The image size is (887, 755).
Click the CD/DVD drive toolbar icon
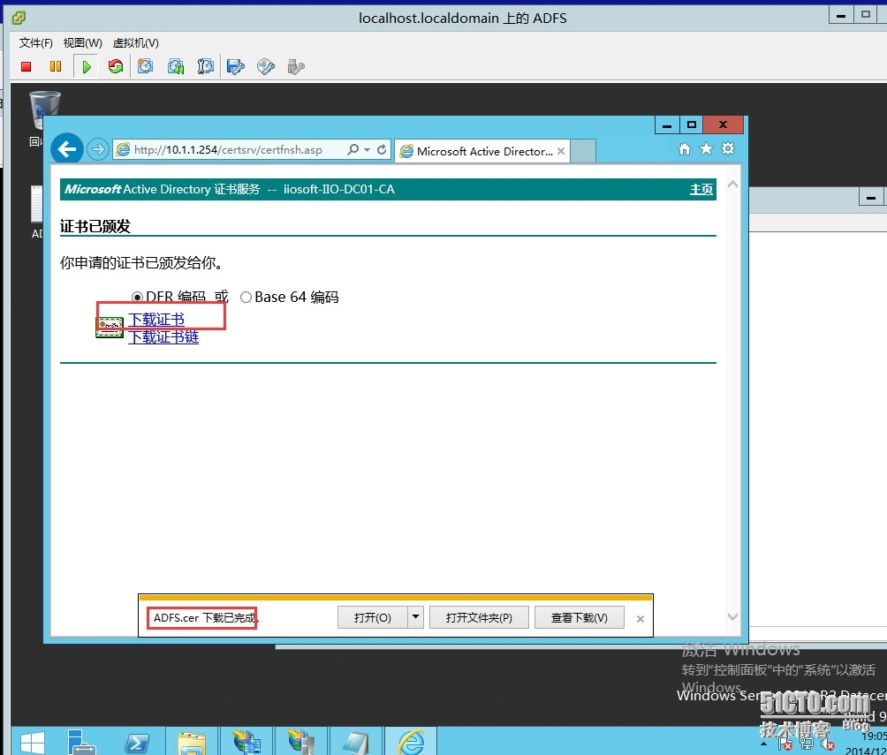pyautogui.click(x=265, y=67)
